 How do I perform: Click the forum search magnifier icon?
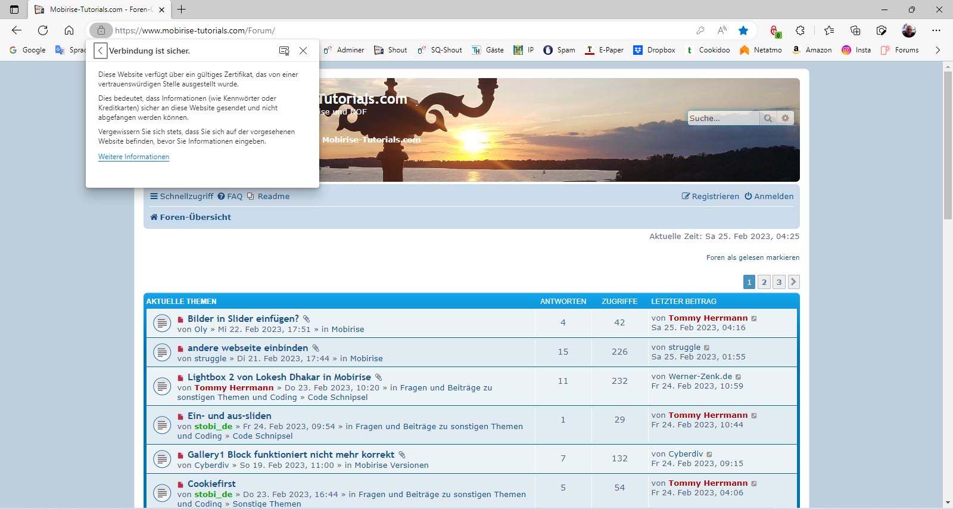[768, 118]
